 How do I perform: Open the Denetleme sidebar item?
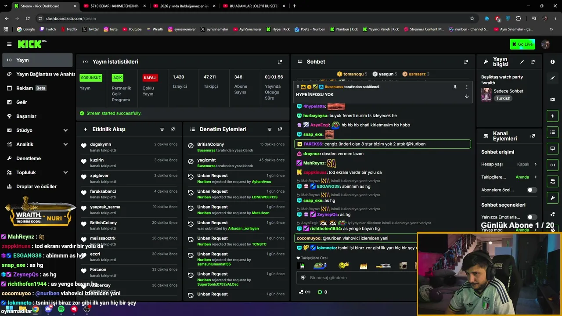click(37, 158)
